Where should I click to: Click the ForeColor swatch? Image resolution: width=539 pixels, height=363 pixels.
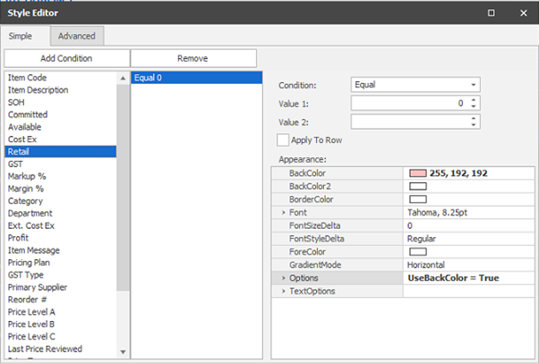417,252
